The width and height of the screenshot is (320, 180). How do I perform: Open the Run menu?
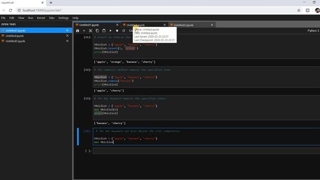pos(30,18)
